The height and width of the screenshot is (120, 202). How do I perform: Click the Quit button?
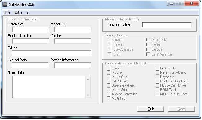[x=150, y=109]
